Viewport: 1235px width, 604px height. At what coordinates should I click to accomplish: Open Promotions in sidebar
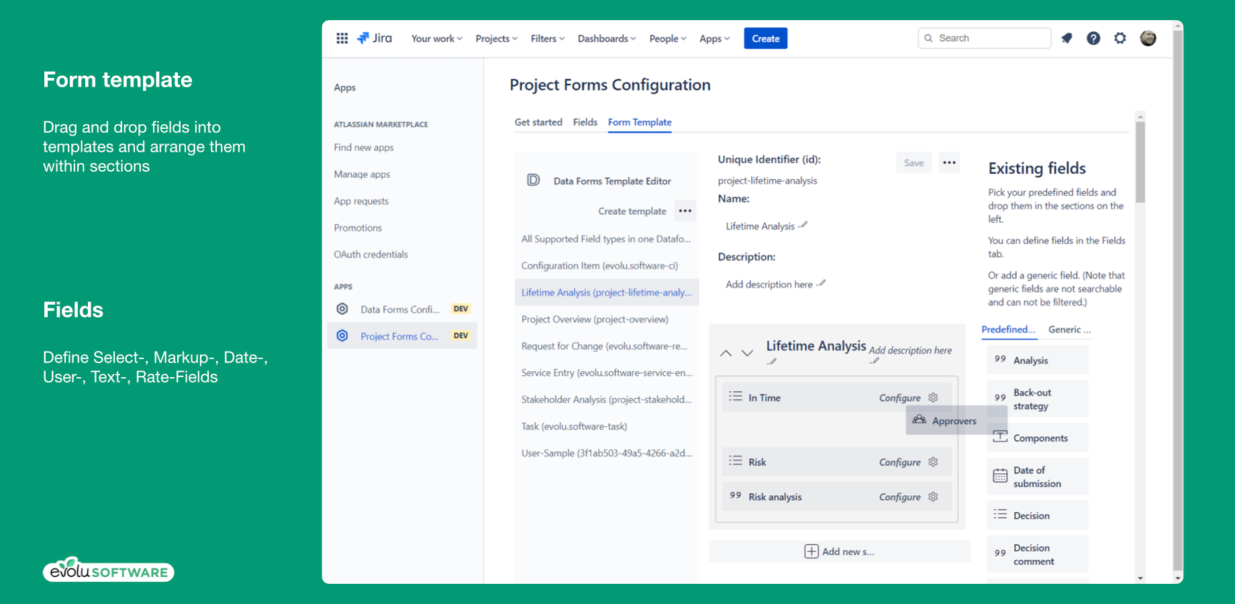(358, 228)
